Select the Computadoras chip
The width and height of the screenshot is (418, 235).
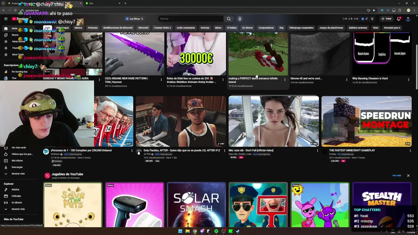click(x=266, y=28)
